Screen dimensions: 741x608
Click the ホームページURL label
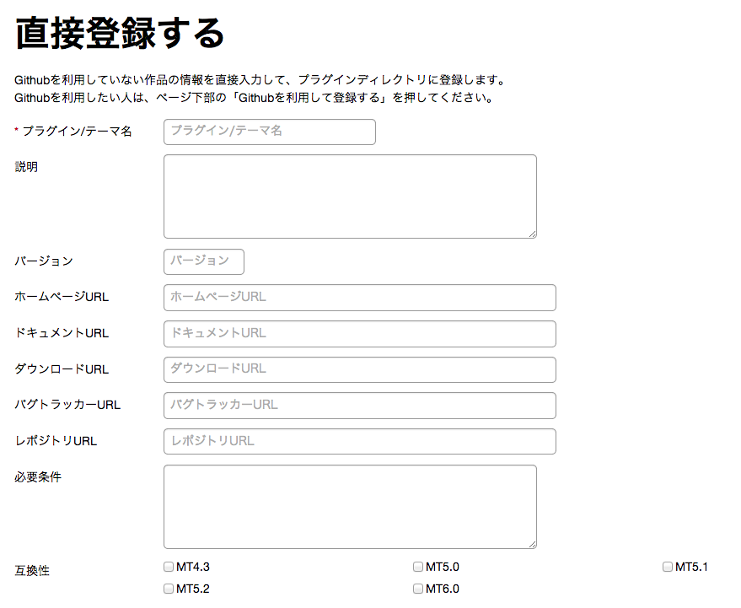(x=62, y=297)
